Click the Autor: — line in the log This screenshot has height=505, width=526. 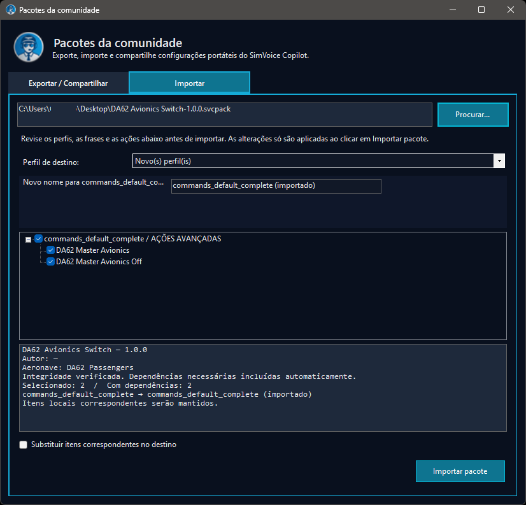coord(40,359)
